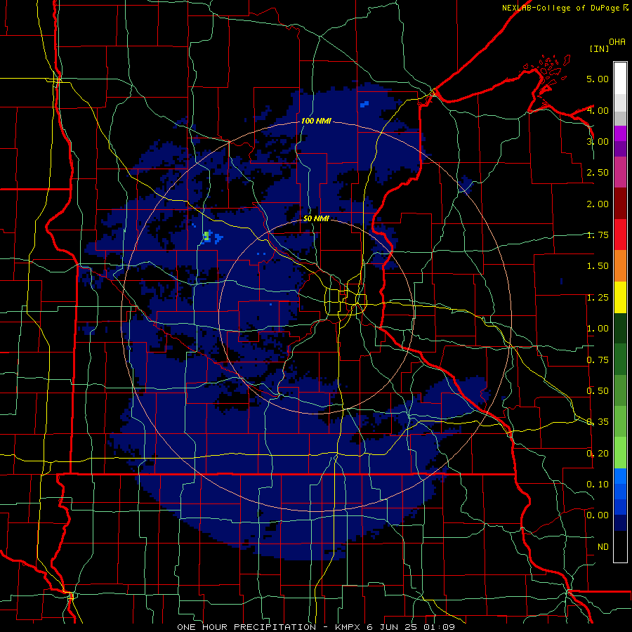This screenshot has width=632, height=632.
Task: Click the OHA product label above the legend
Action: [617, 42]
